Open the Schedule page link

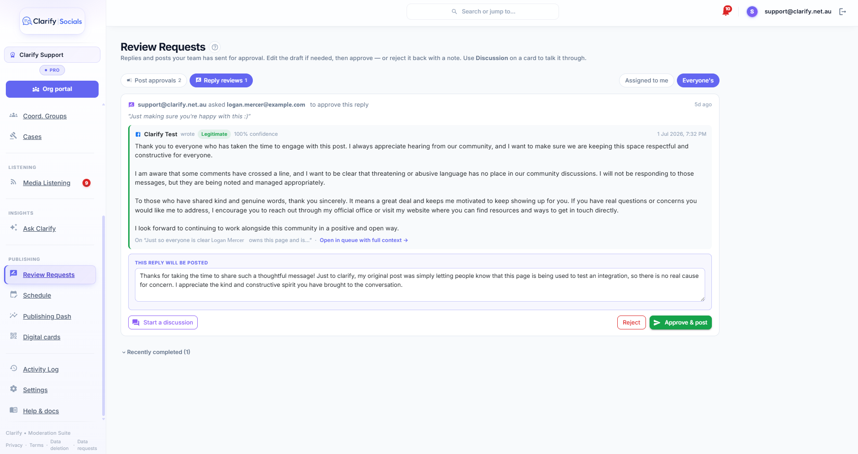(x=37, y=295)
